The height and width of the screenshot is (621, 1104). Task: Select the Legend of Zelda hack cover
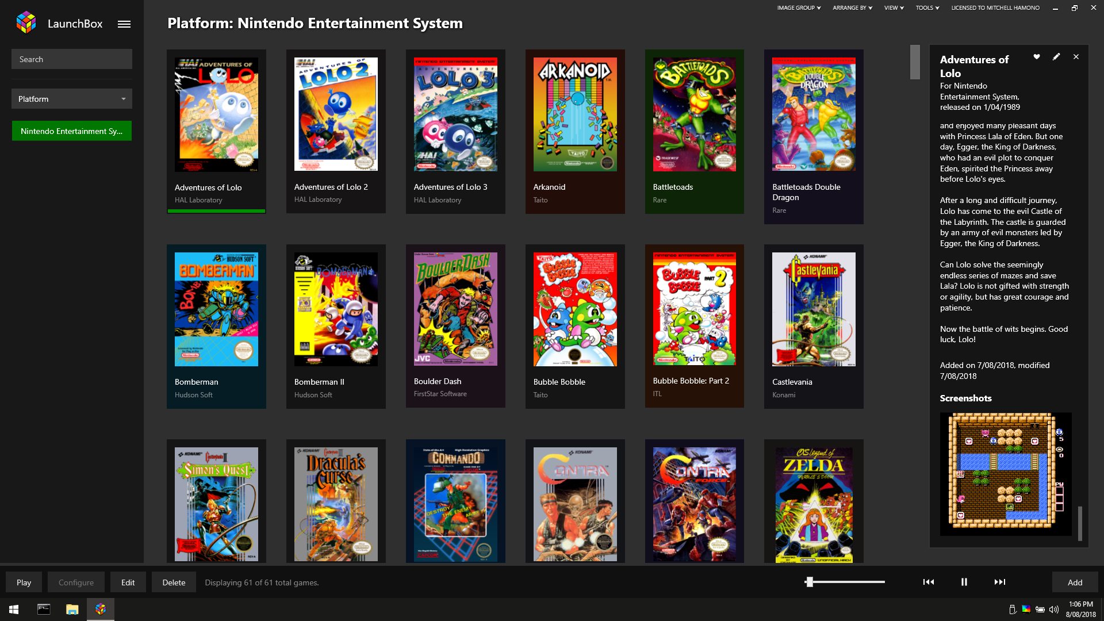814,504
